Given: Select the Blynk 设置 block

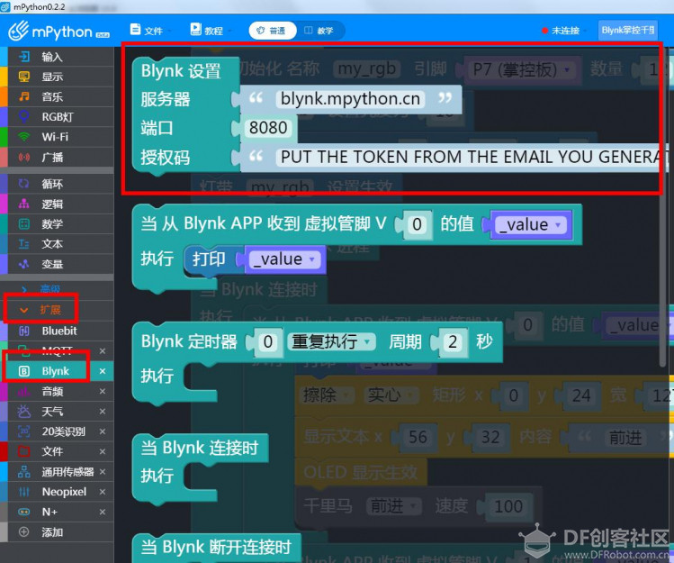Looking at the screenshot, I should [x=181, y=71].
